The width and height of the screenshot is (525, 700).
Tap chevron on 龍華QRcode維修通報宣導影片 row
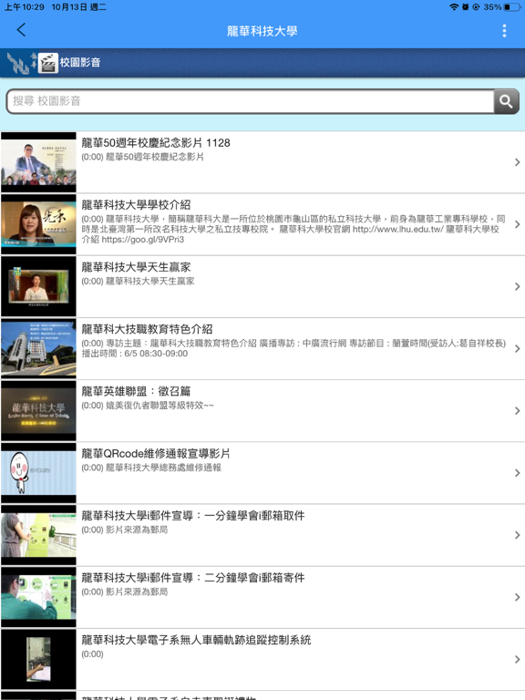[518, 473]
